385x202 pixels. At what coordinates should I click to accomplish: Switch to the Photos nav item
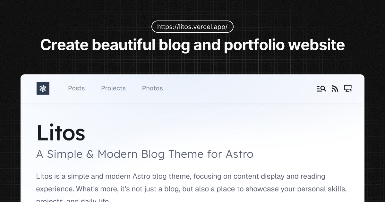click(152, 88)
